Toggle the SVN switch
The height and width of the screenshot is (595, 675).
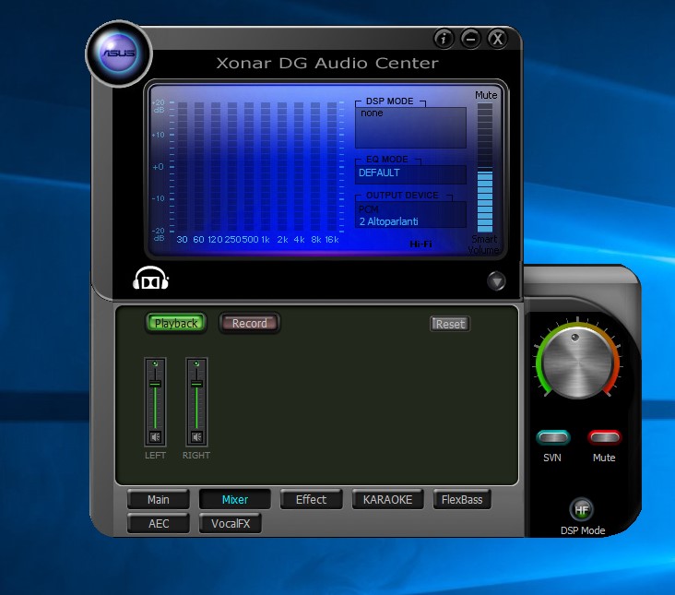(x=552, y=438)
